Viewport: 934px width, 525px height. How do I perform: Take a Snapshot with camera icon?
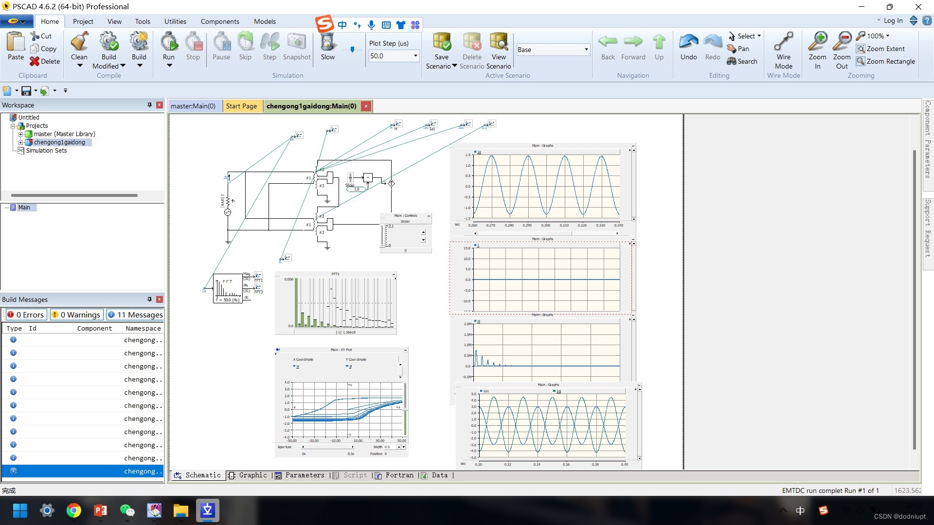pos(296,42)
